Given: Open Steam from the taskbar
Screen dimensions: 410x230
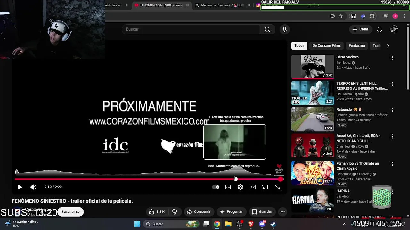Looking at the screenshot, I should pyautogui.click(x=273, y=224).
